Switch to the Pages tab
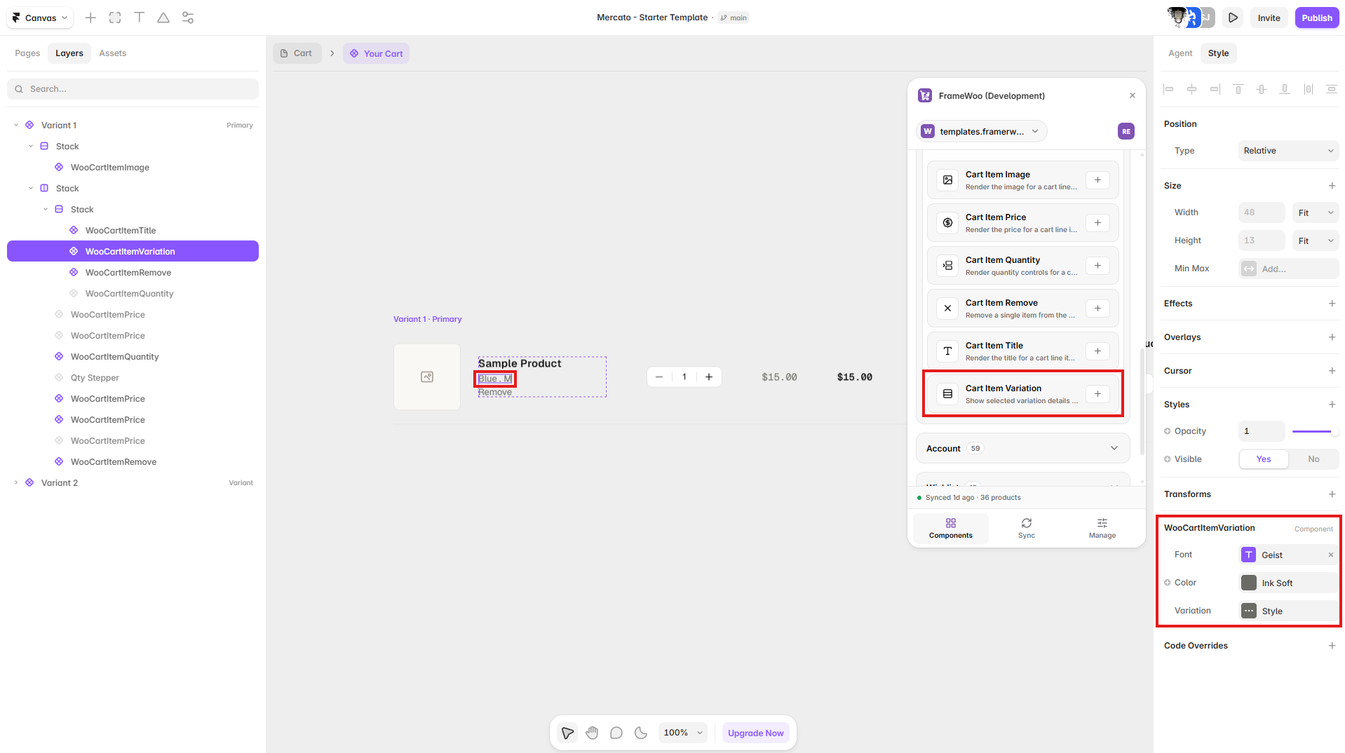The image size is (1345, 753). click(27, 53)
